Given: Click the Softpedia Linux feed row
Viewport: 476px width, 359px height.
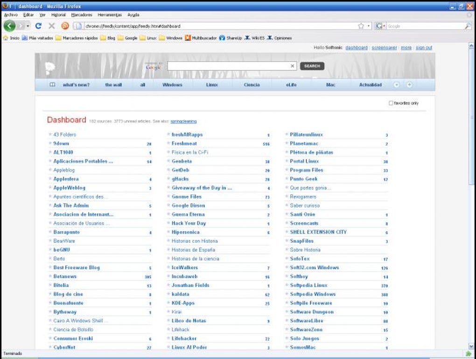Looking at the screenshot, I should 336,285.
